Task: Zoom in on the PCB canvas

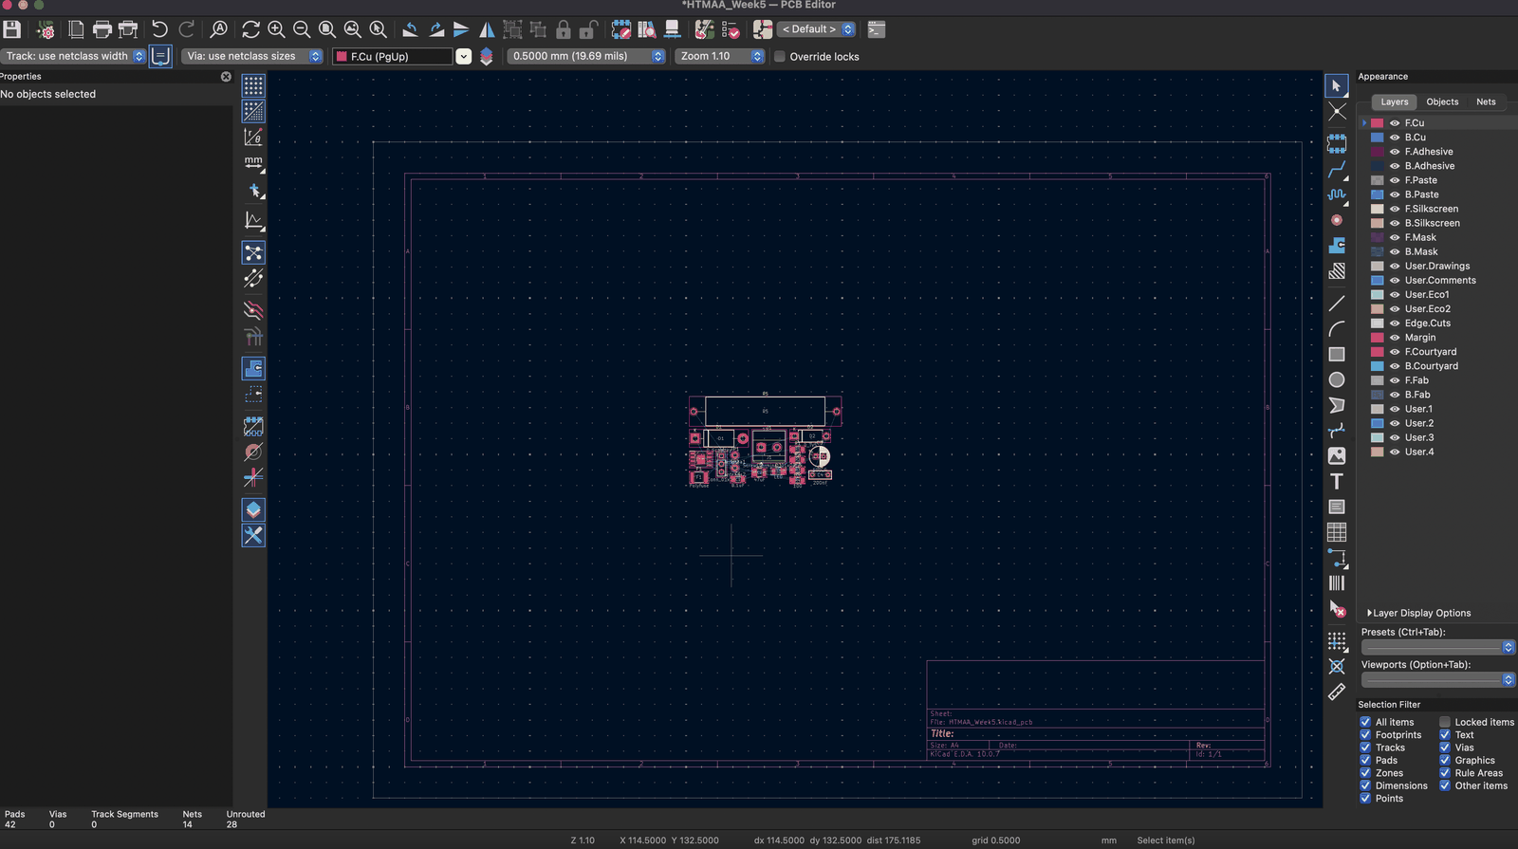Action: tap(276, 29)
